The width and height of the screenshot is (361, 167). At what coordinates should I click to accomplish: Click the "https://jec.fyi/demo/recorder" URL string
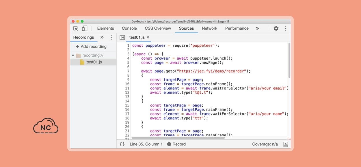coord(212,71)
